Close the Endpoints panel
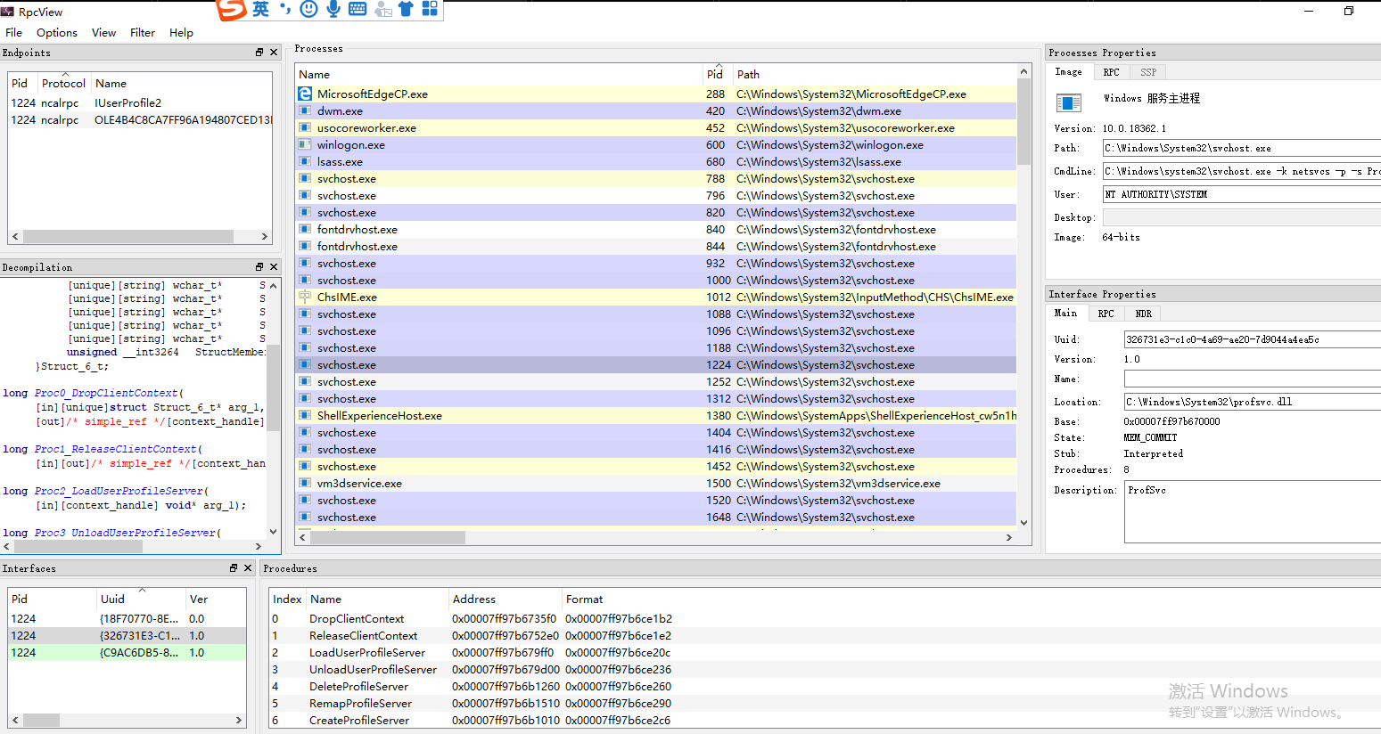The height and width of the screenshot is (734, 1381). 274,53
